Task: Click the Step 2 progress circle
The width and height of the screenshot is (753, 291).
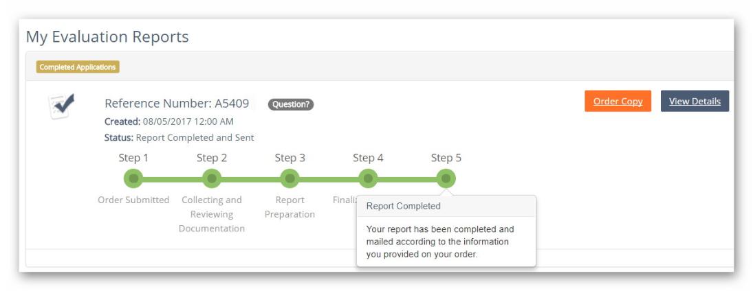Action: coord(212,178)
